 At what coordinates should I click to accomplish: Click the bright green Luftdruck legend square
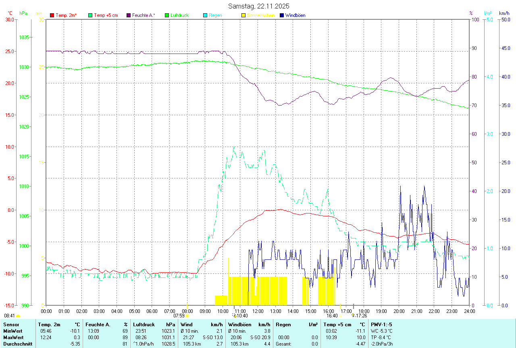coord(167,15)
